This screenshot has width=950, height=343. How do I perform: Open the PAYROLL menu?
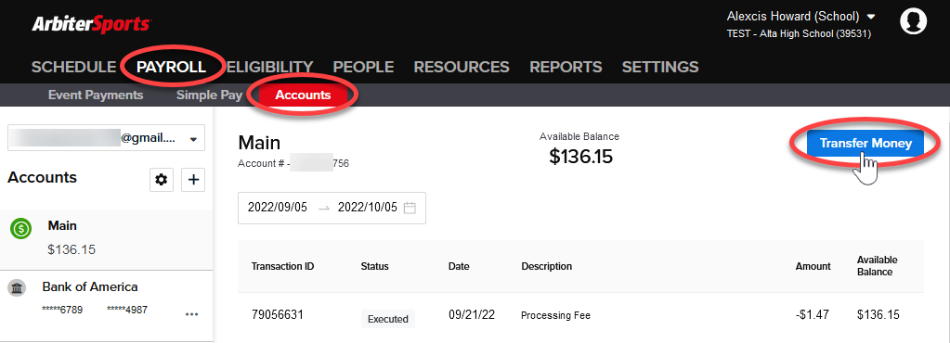pyautogui.click(x=172, y=67)
